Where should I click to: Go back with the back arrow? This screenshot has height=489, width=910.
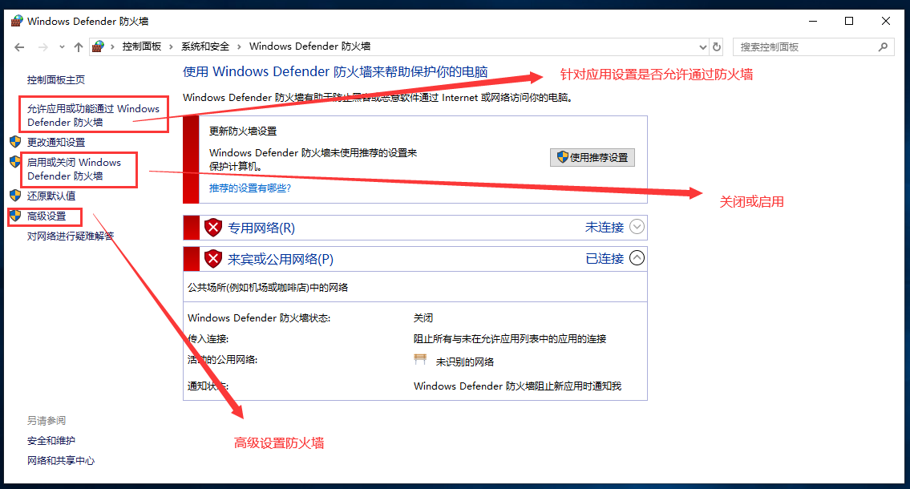19,47
